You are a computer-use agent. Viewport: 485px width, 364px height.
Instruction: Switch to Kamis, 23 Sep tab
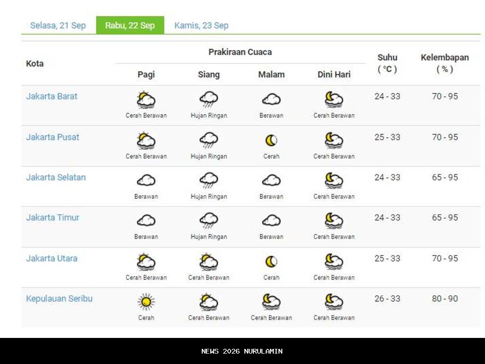tap(201, 26)
